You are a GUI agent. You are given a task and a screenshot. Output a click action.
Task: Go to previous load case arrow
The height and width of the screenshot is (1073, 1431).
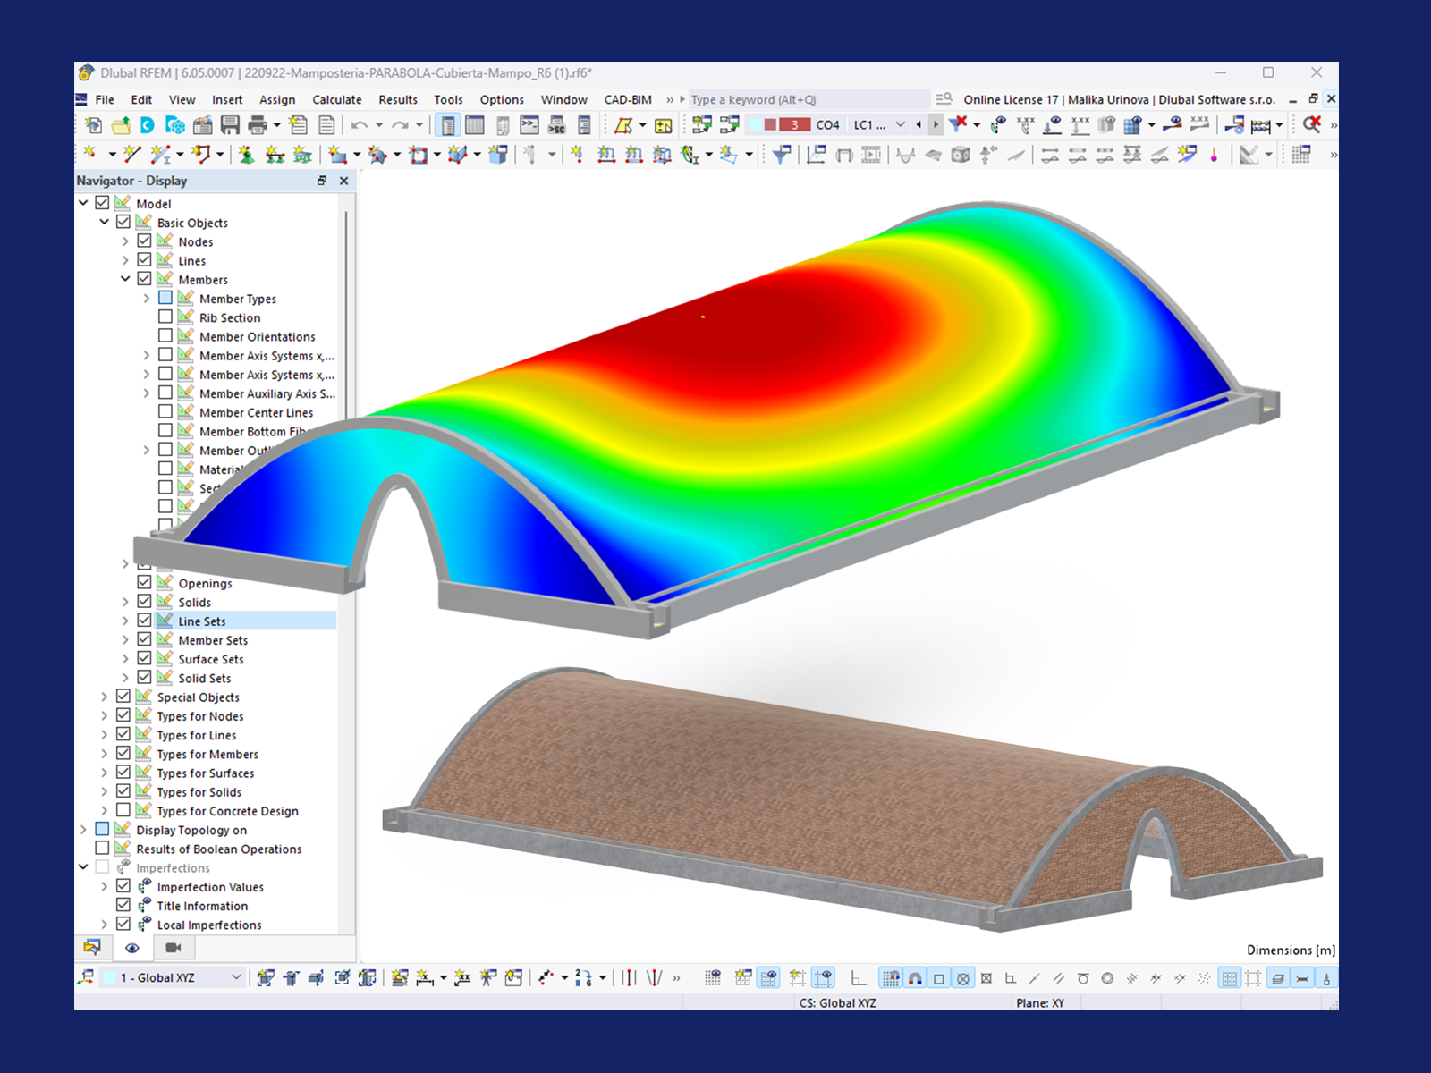919,124
